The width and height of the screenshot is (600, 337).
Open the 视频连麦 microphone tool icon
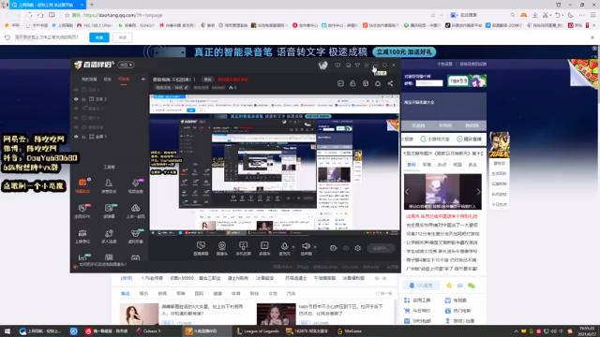pos(135,185)
